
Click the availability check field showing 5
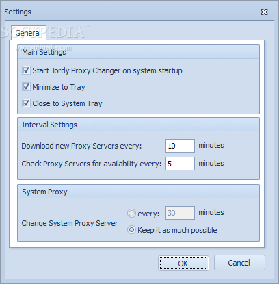pyautogui.click(x=180, y=164)
